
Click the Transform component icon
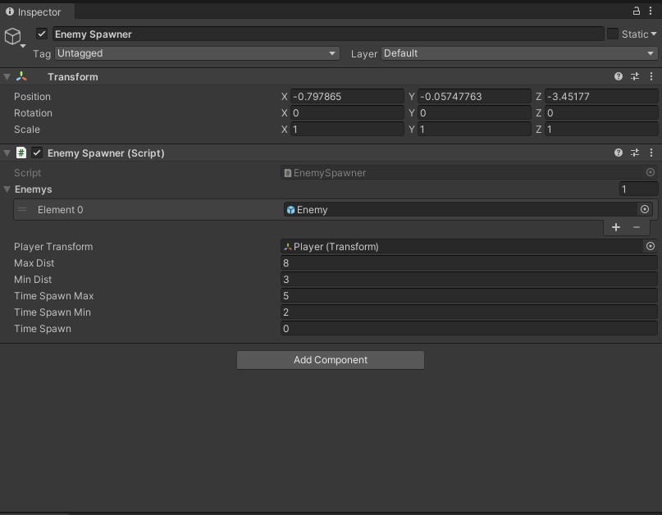tap(21, 76)
